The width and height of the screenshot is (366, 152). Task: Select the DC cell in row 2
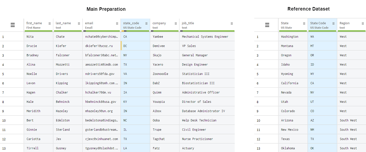(135, 46)
